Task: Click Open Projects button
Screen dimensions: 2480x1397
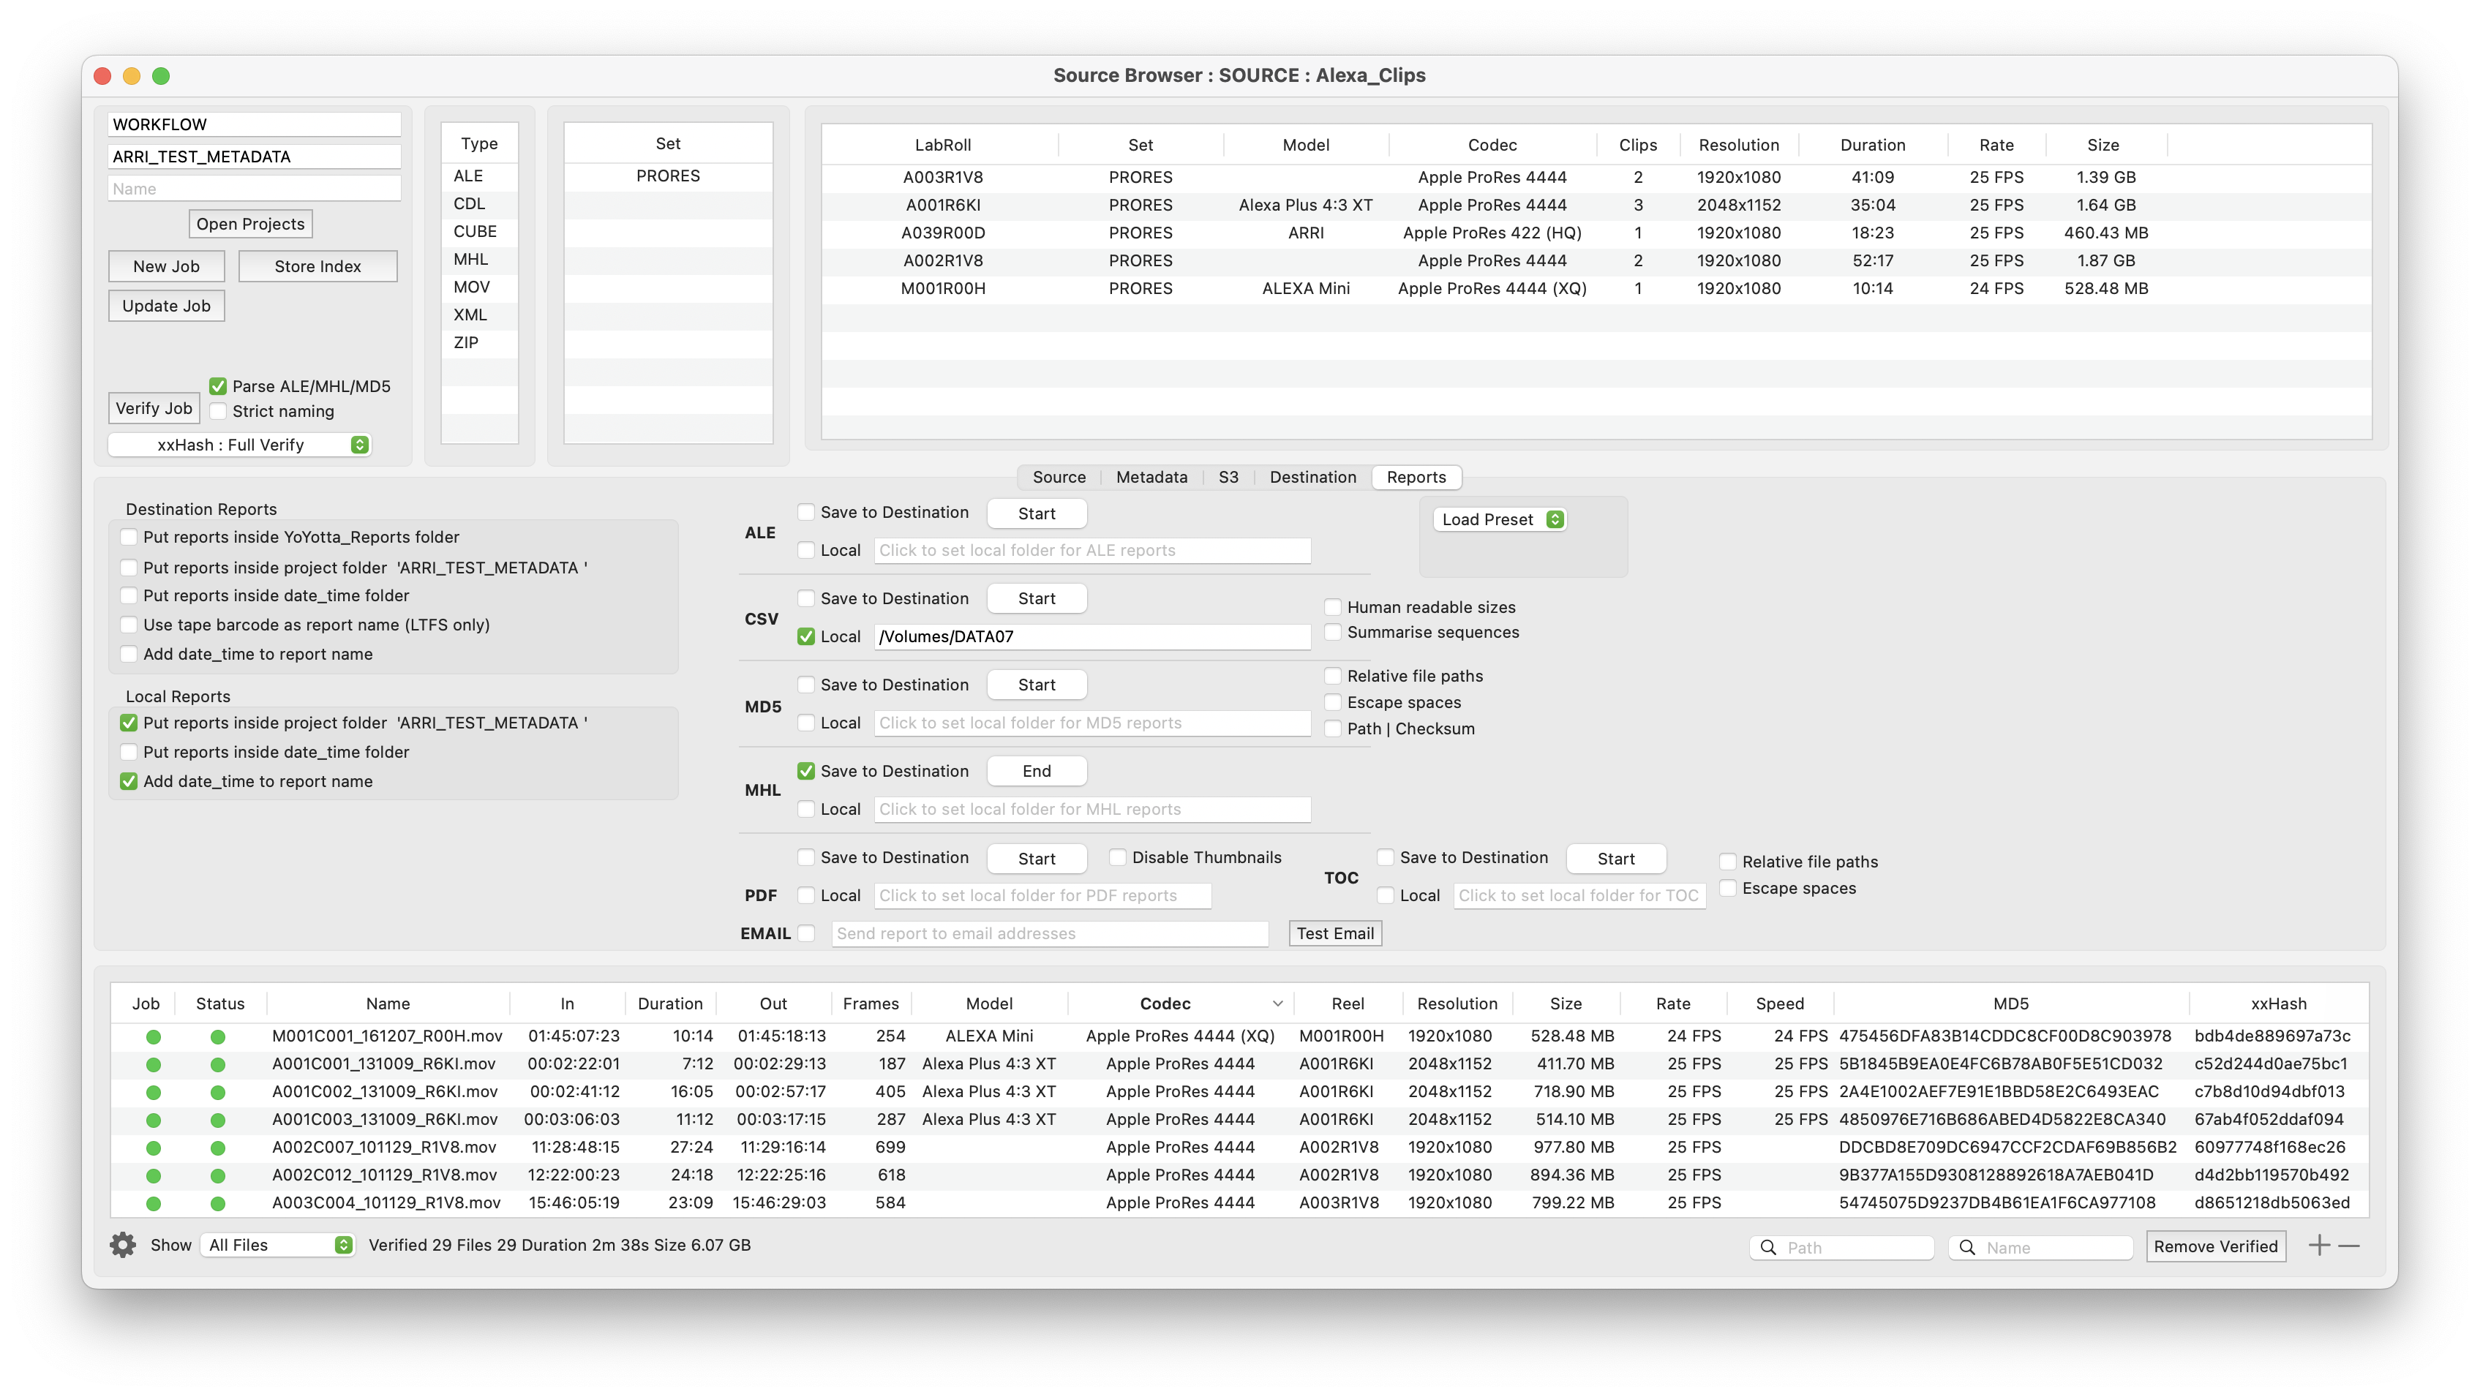Action: [x=250, y=225]
